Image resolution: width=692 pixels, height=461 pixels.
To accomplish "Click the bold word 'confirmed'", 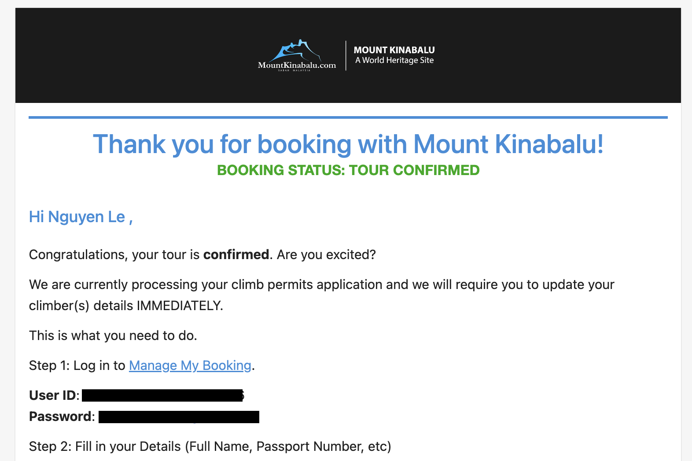I will tap(236, 255).
